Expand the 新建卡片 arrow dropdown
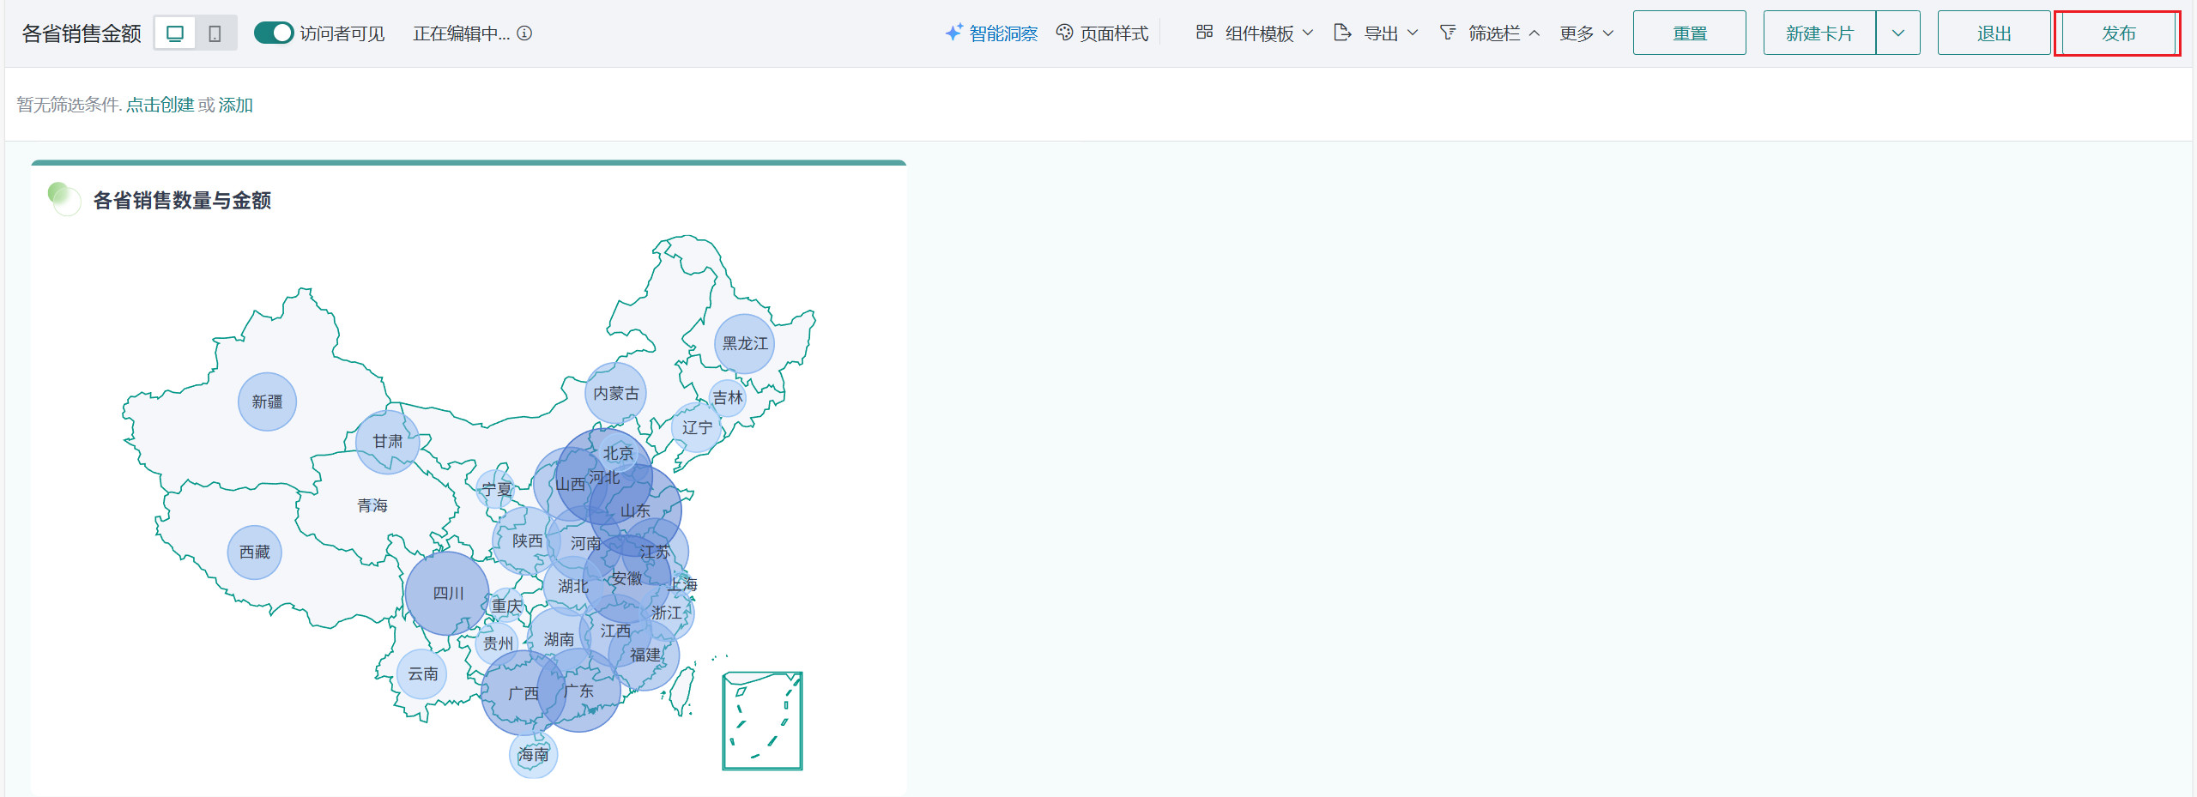Viewport: 2197px width, 797px height. (1898, 33)
